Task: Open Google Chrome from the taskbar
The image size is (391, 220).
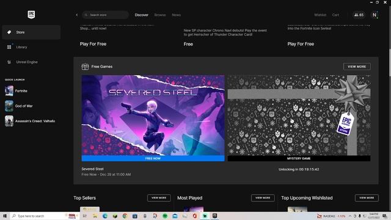Action: 125,216
